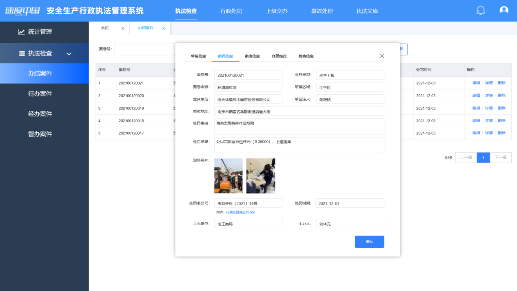Close the 办结案件 tab with its X
Image resolution: width=517 pixels, height=291 pixels.
pos(164,28)
